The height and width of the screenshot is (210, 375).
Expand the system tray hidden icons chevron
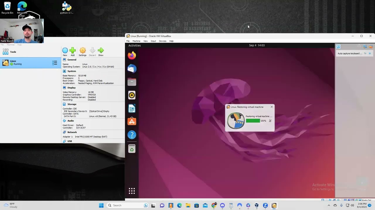pos(329,205)
